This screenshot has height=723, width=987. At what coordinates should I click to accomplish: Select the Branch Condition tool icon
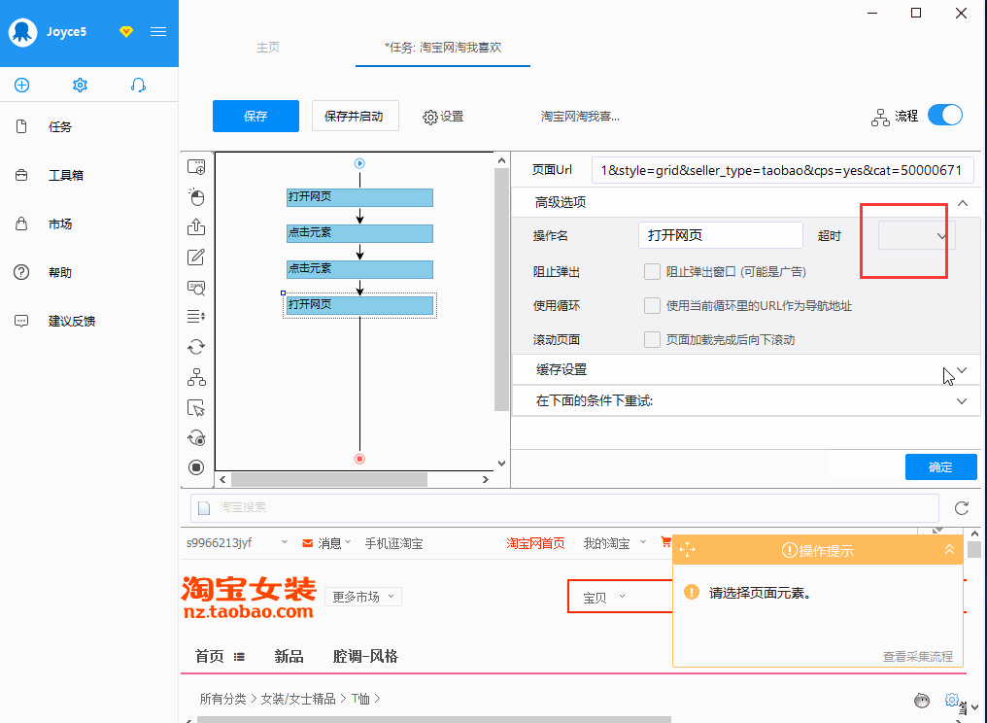pyautogui.click(x=196, y=377)
